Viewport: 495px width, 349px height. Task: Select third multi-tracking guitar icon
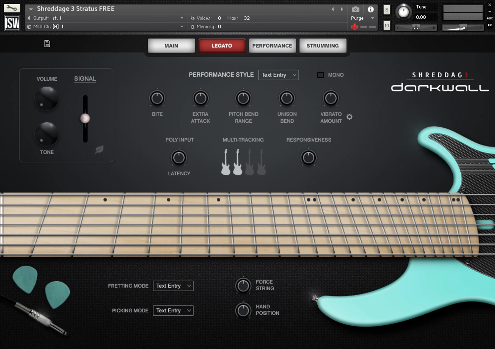pyautogui.click(x=249, y=162)
